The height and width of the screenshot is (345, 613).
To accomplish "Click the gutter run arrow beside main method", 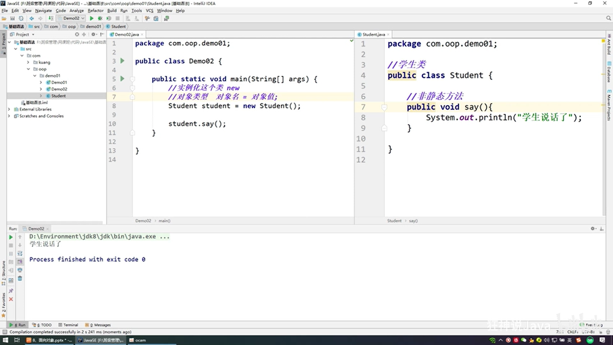I will point(122,79).
